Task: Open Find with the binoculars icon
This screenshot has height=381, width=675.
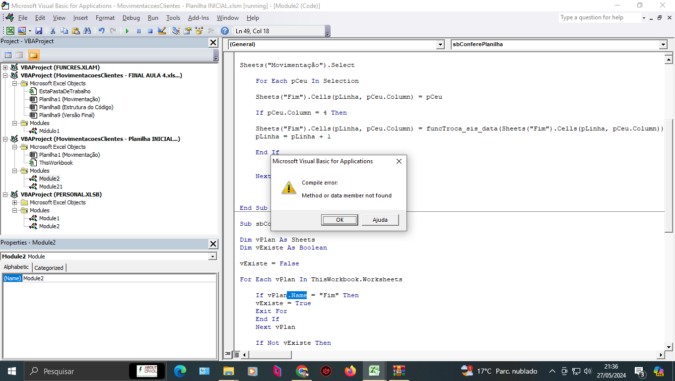Action: pos(87,31)
